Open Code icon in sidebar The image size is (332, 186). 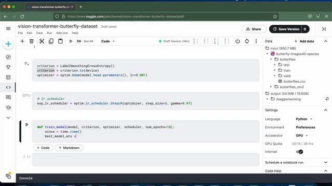pos(8,87)
